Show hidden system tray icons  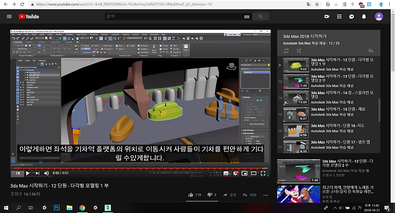click(x=335, y=208)
